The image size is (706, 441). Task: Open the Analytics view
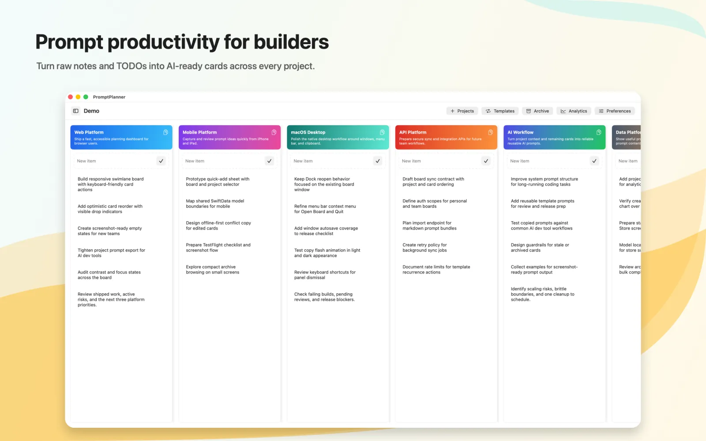pos(574,111)
